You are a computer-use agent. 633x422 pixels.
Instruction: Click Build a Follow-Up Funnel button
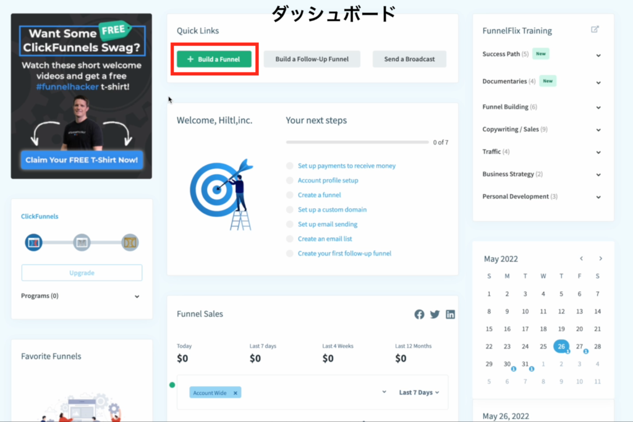[312, 59]
